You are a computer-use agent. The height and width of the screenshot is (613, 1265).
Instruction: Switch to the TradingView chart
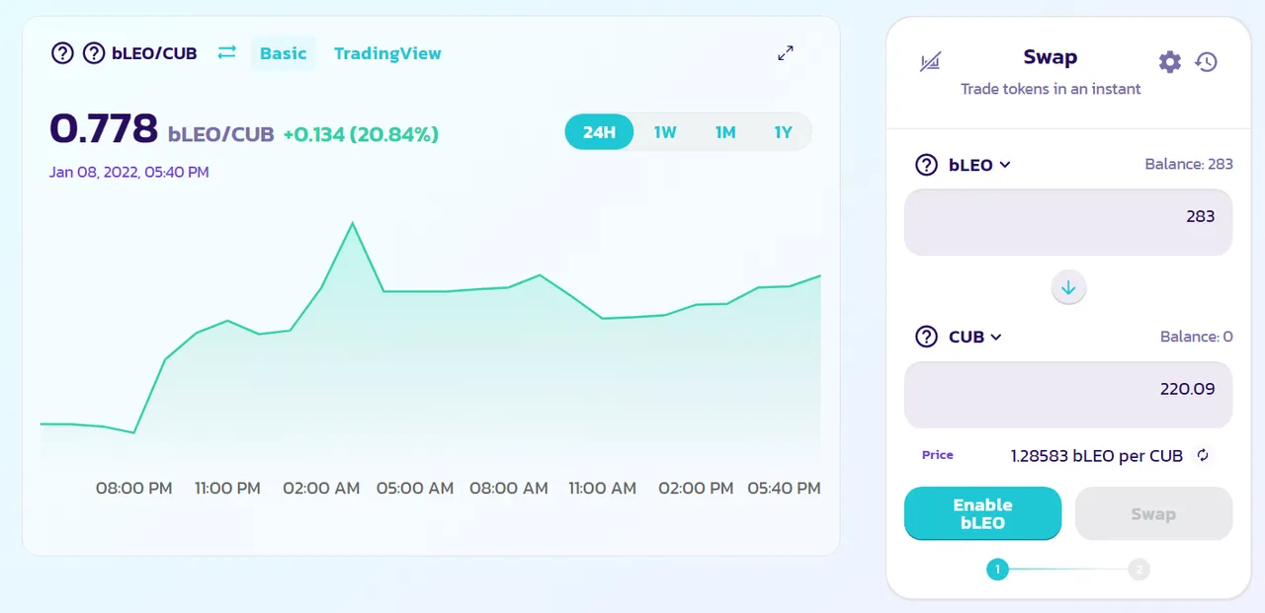click(387, 53)
